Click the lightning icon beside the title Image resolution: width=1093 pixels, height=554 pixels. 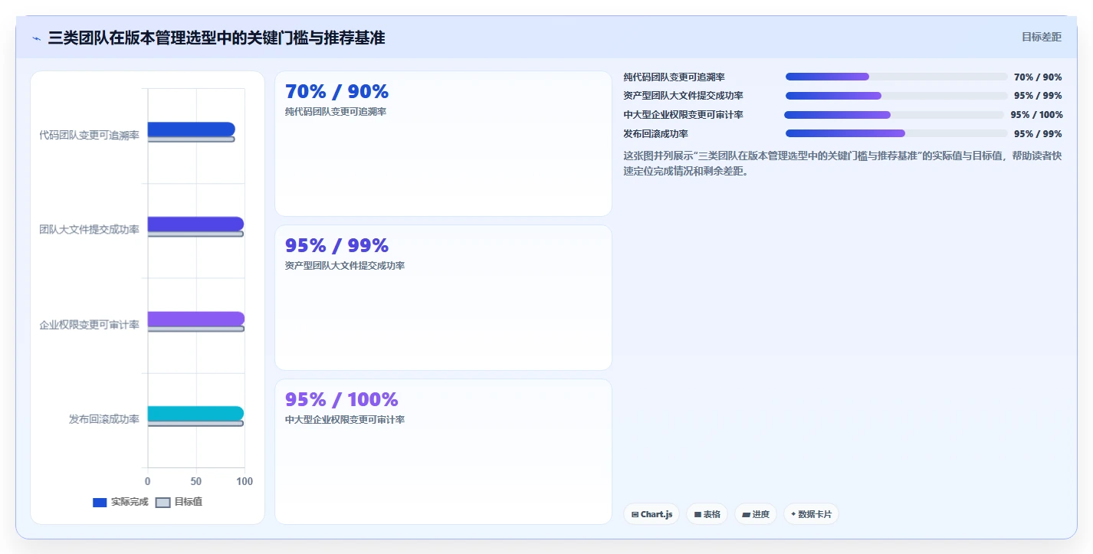(36, 38)
